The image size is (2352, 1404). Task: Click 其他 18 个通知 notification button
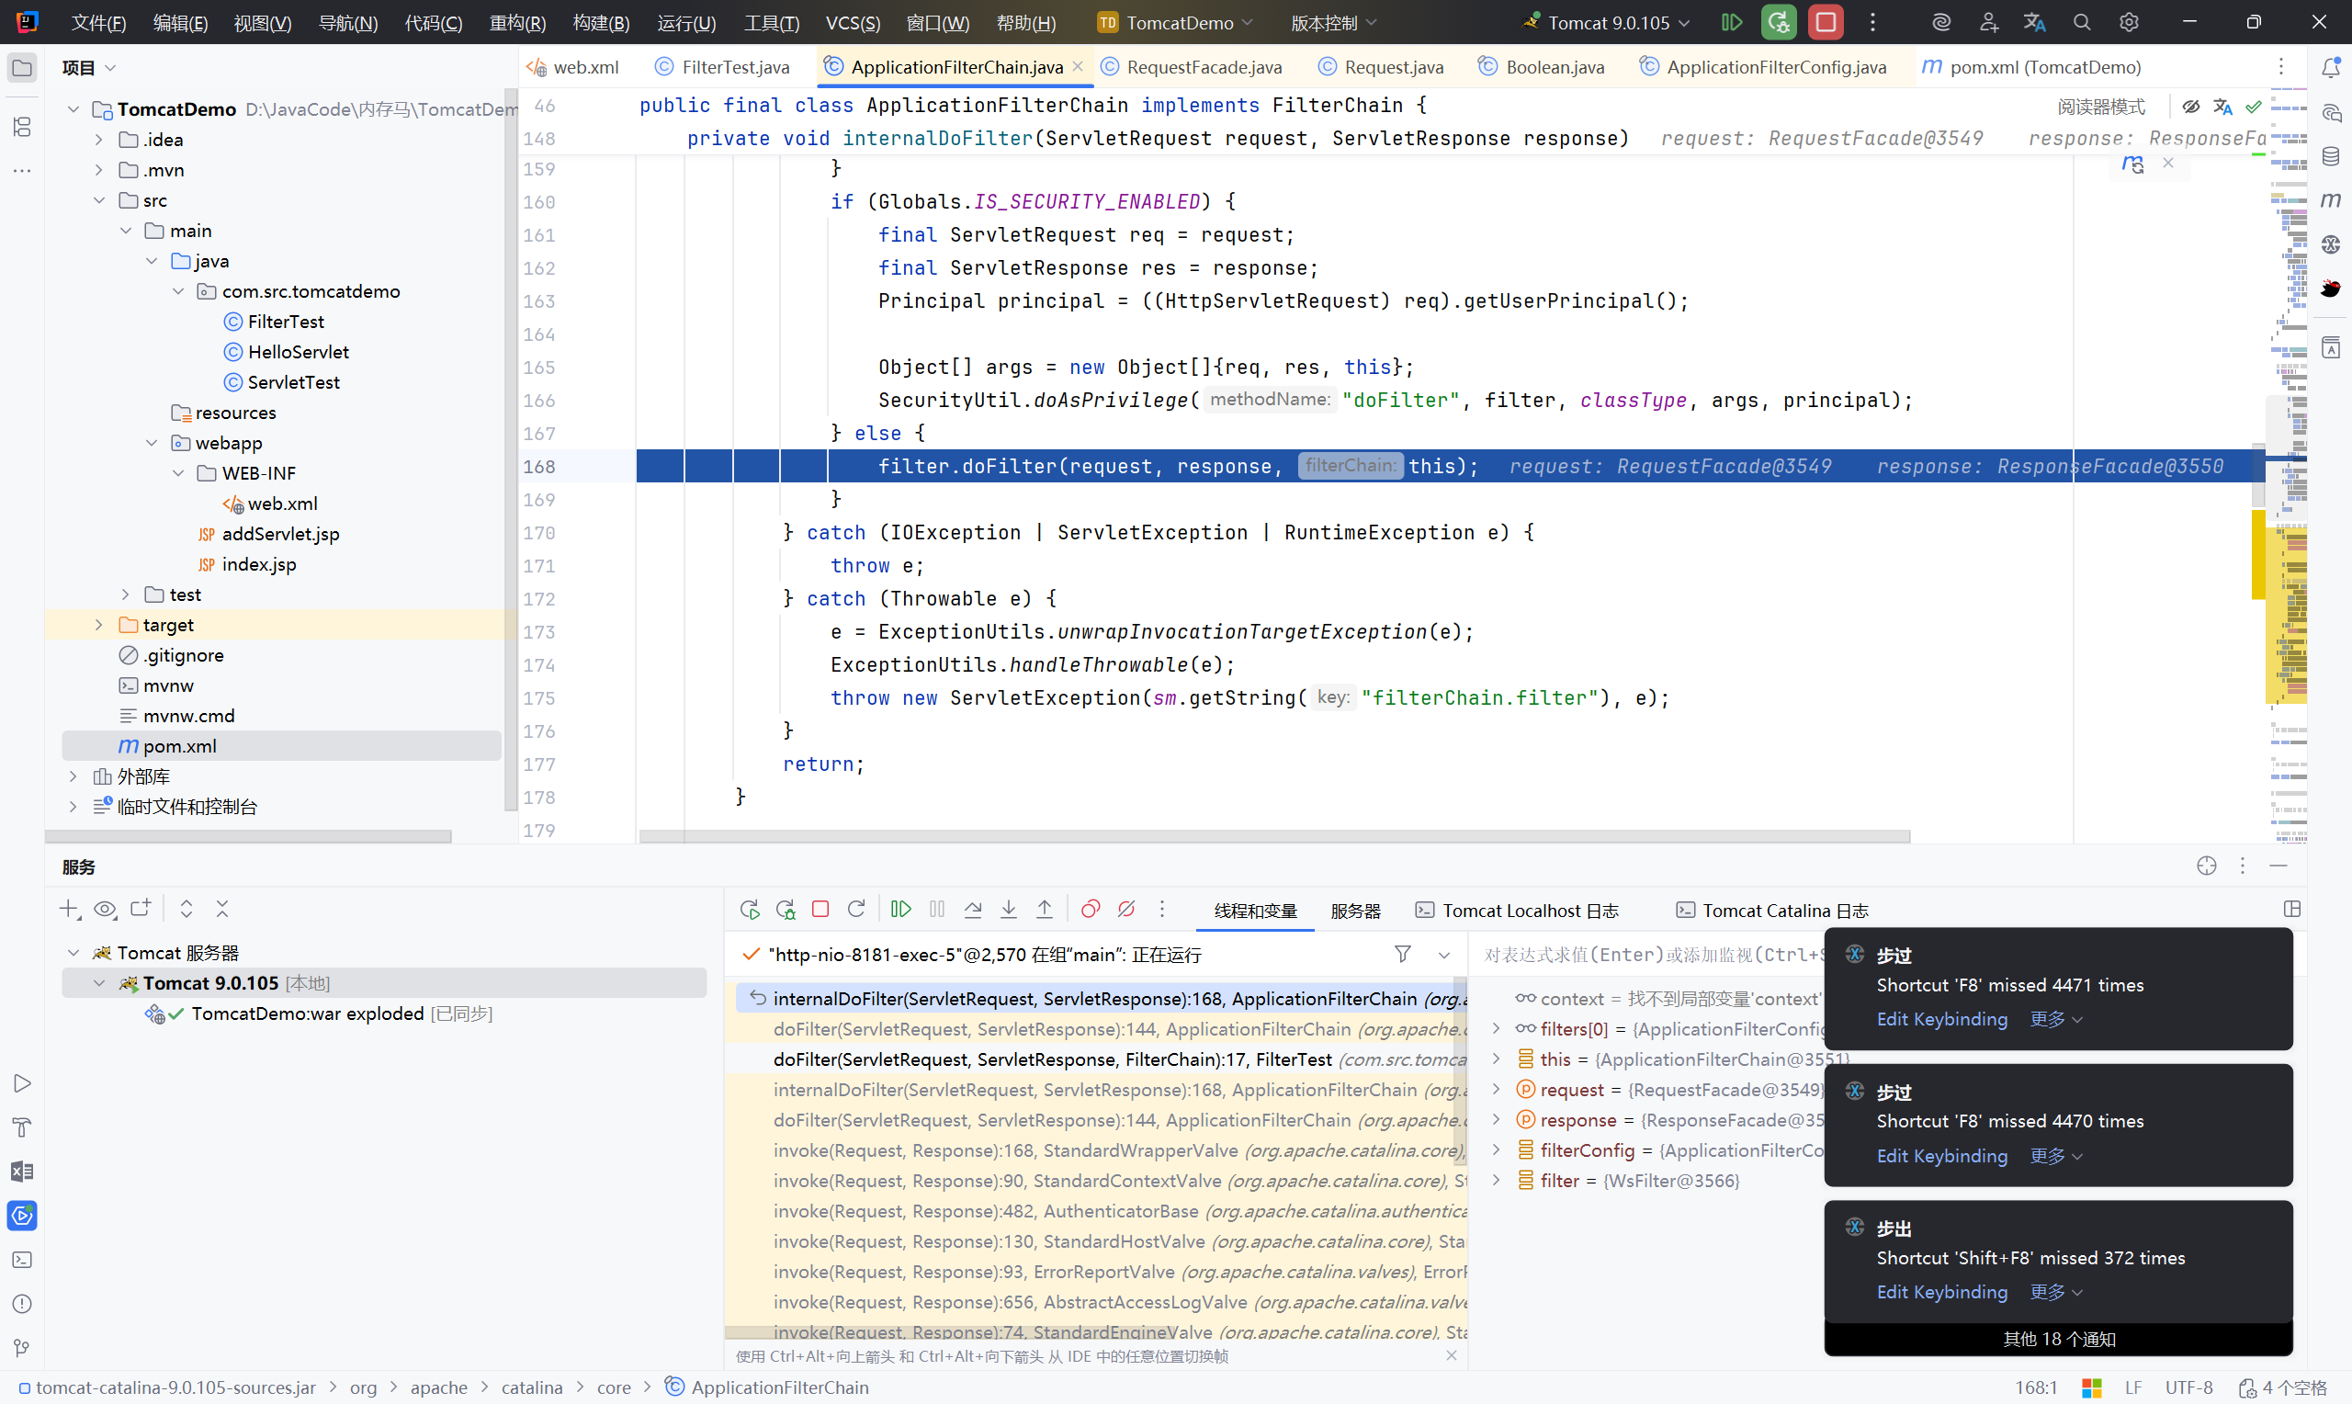pyautogui.click(x=2058, y=1339)
